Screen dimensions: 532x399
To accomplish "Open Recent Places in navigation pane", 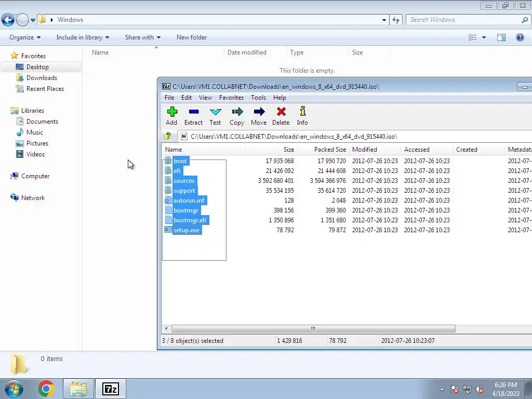I will point(45,88).
